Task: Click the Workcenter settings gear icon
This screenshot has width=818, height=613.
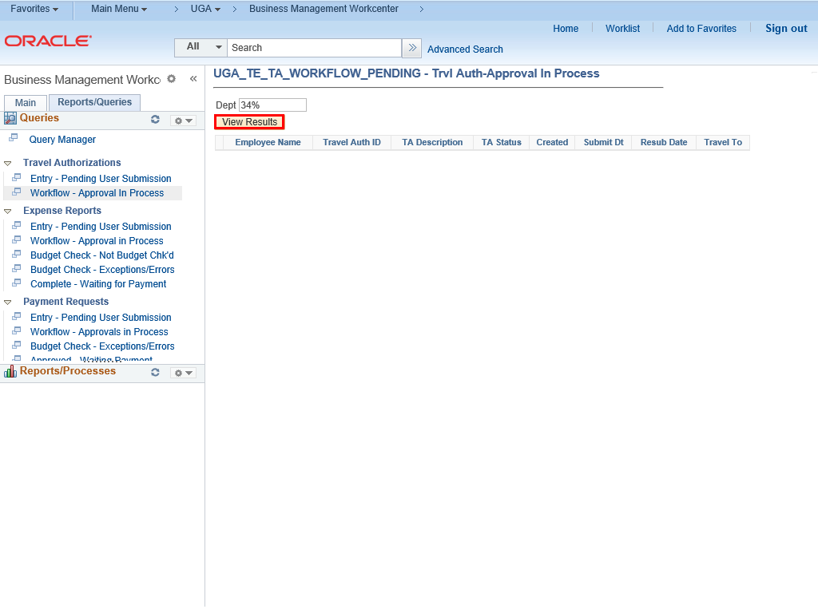Action: [x=171, y=79]
